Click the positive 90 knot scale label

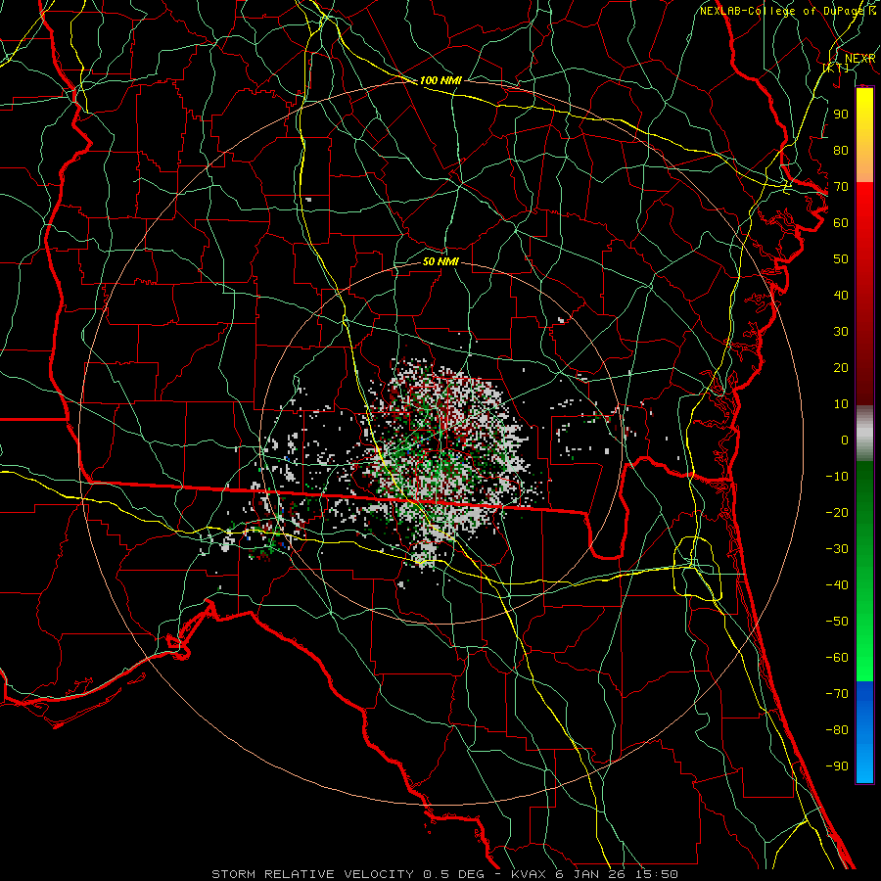click(841, 115)
